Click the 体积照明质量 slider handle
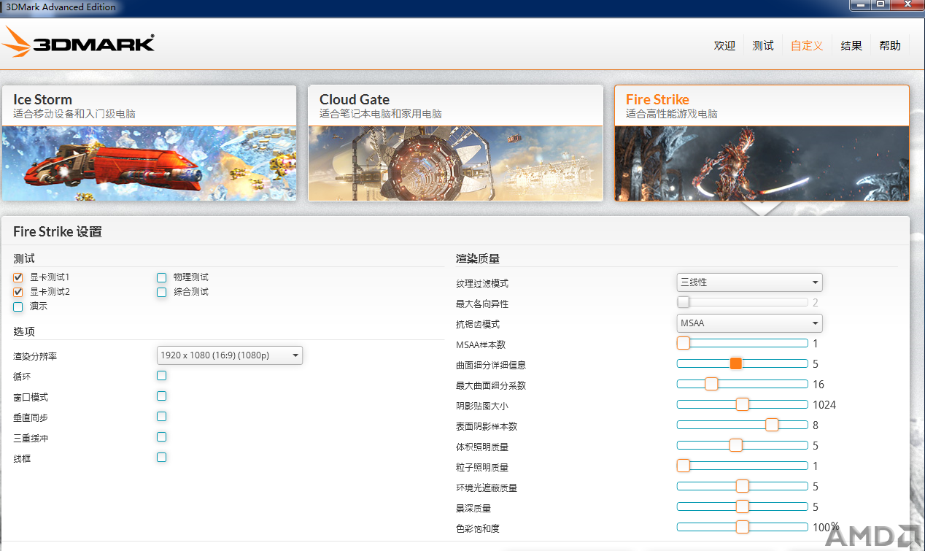 736,445
